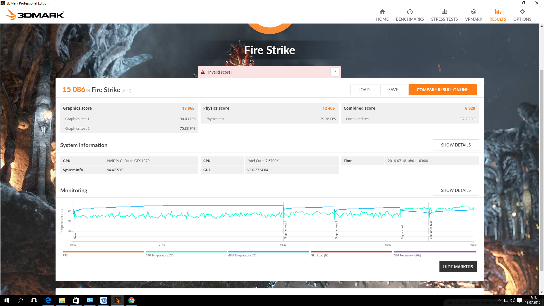The image size is (544, 306).
Task: Click the Demo marker on chart
Action: click(75, 235)
